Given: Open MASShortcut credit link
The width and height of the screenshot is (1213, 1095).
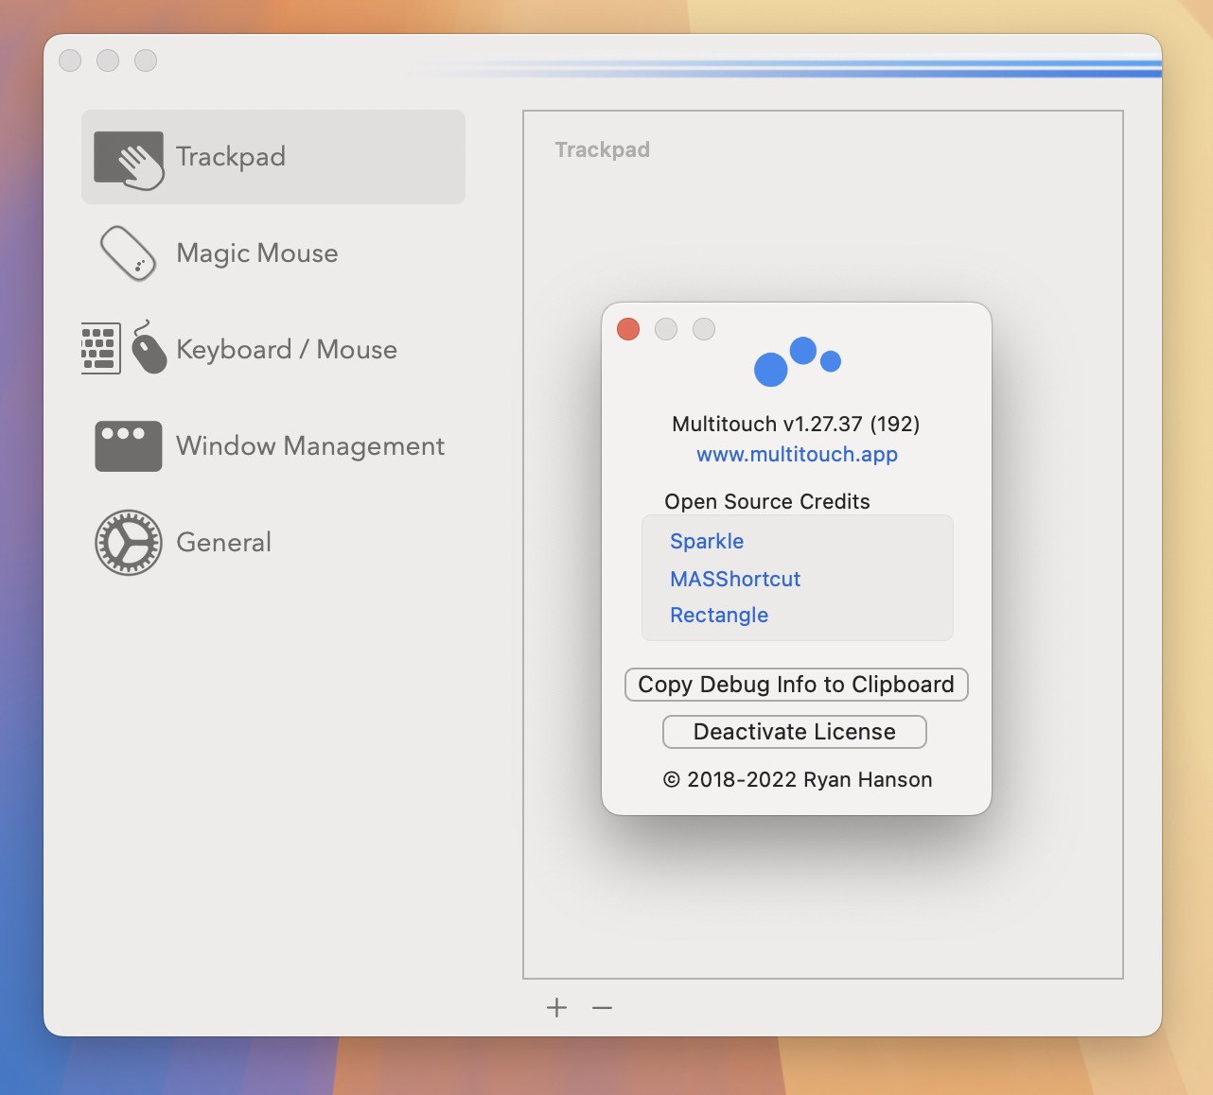Looking at the screenshot, I should pyautogui.click(x=735, y=580).
